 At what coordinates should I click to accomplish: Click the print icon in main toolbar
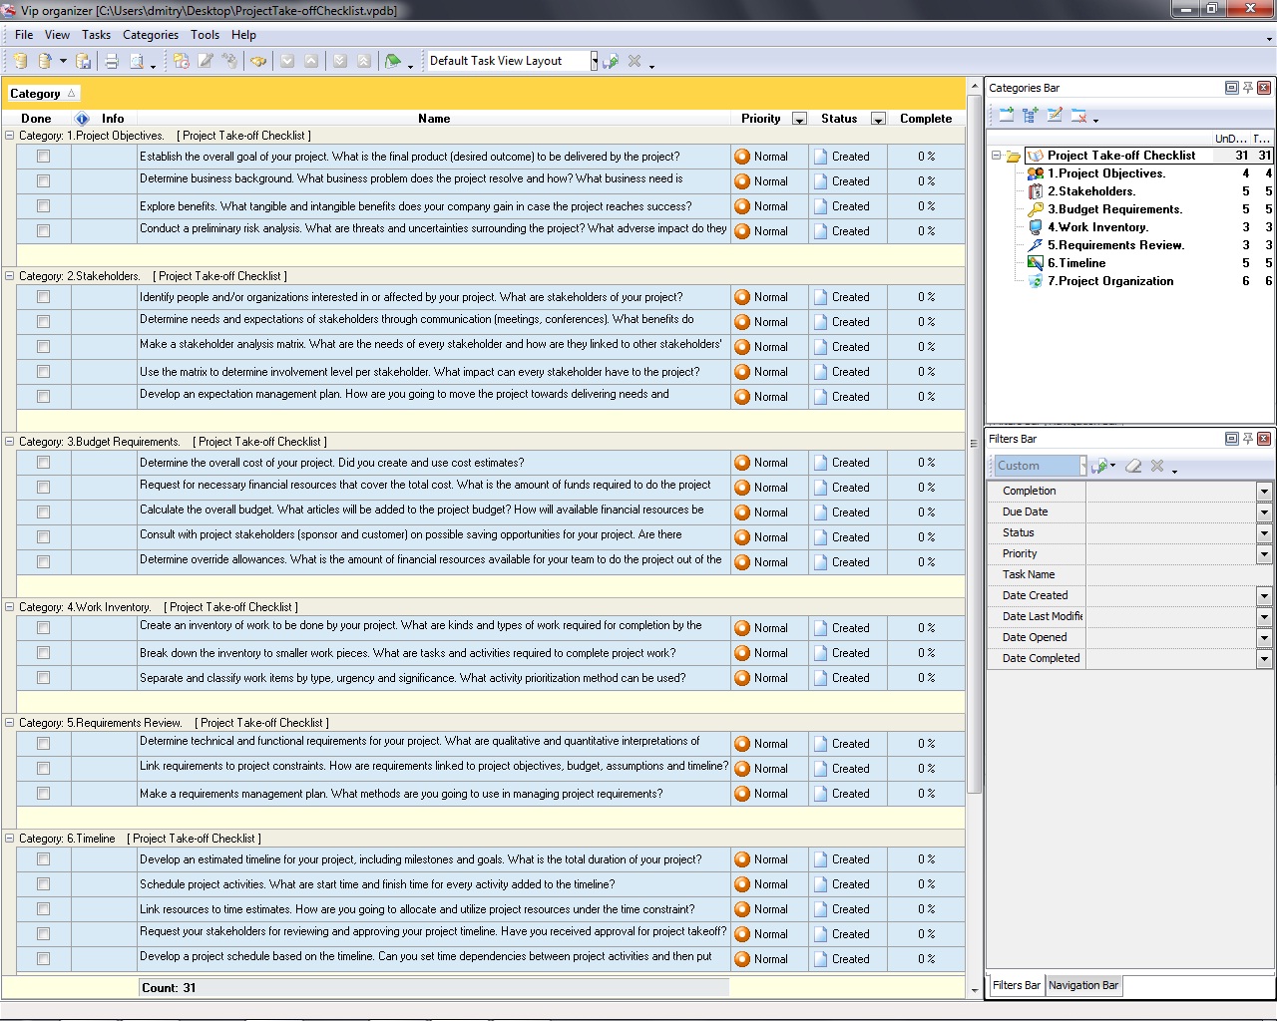click(x=112, y=62)
